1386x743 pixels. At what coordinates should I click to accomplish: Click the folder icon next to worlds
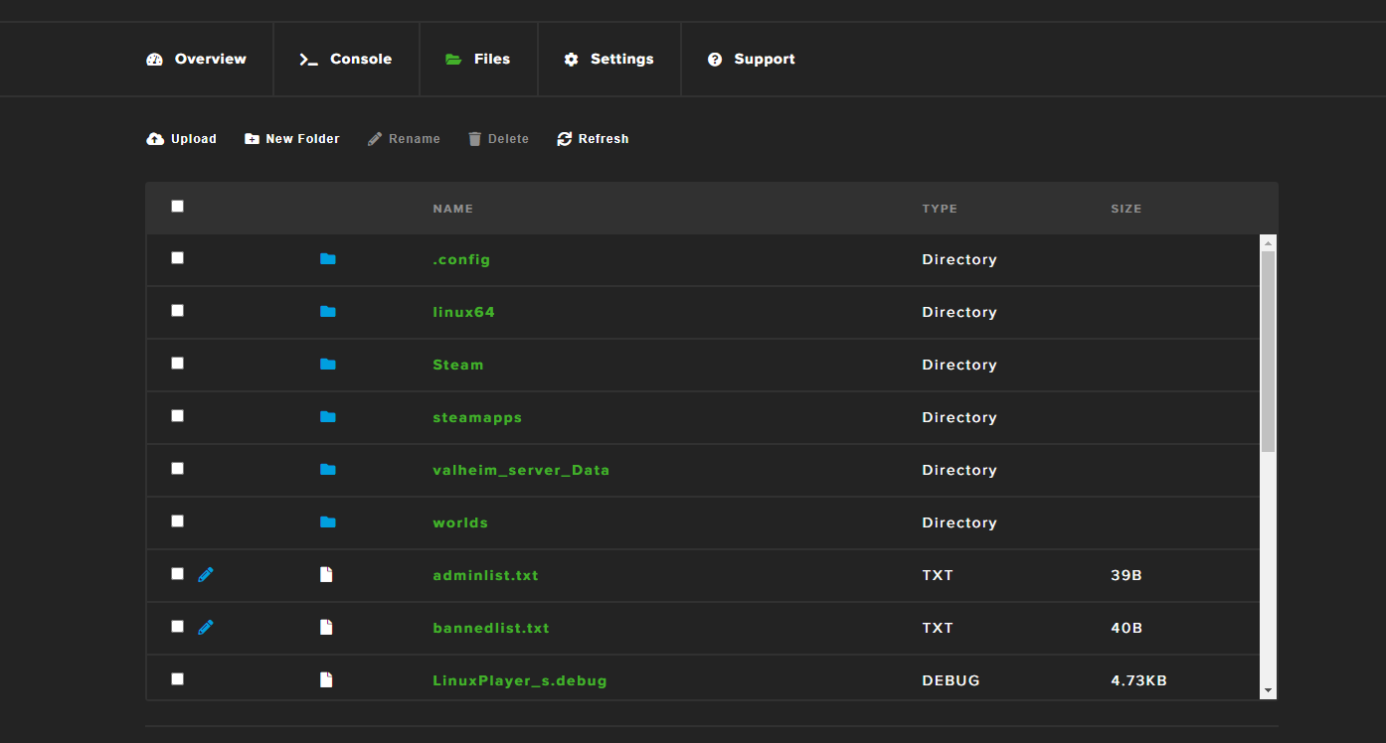[328, 522]
